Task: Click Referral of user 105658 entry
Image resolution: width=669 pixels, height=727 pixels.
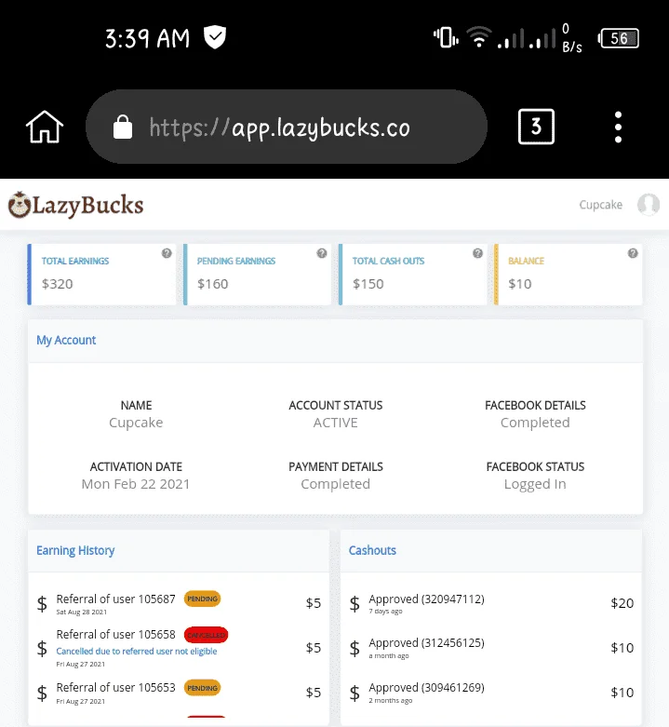Action: point(115,634)
